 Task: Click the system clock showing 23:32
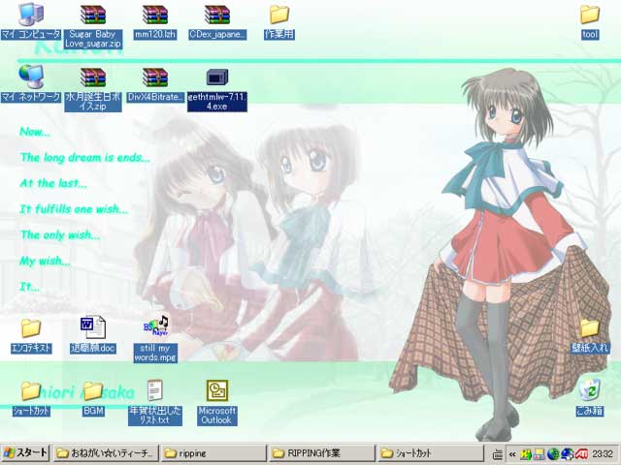click(603, 453)
